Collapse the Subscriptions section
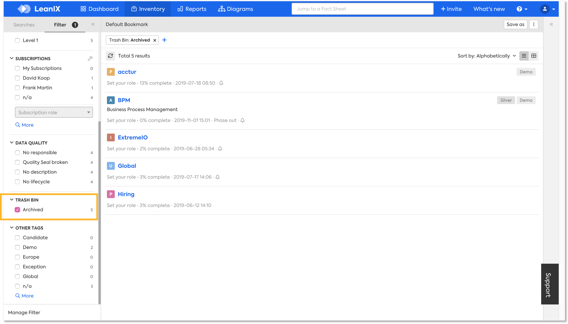 click(12, 58)
